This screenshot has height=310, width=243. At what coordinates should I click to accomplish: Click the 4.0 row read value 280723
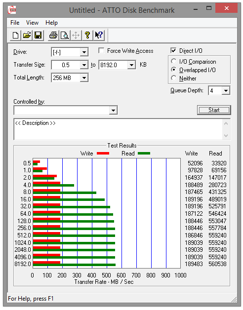point(217,185)
